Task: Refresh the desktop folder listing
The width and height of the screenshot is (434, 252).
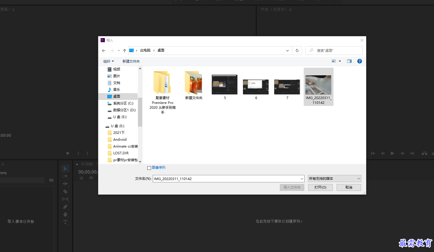Action: click(x=297, y=51)
